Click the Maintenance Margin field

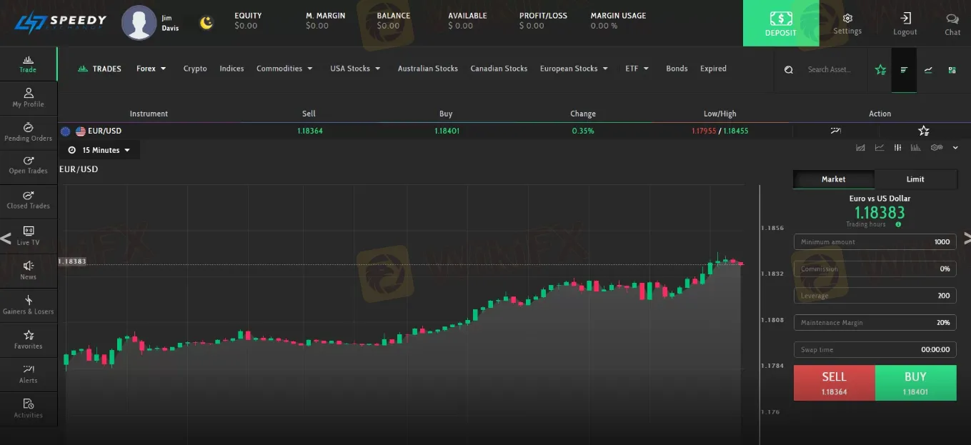[875, 322]
